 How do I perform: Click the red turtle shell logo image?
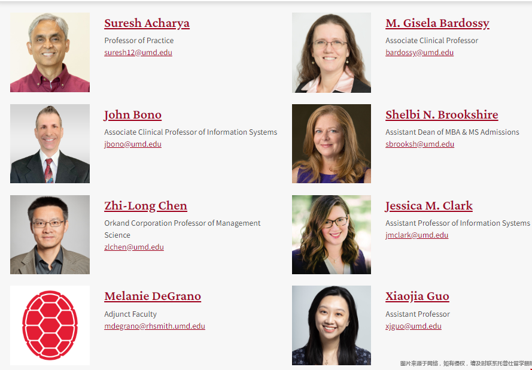(50, 325)
